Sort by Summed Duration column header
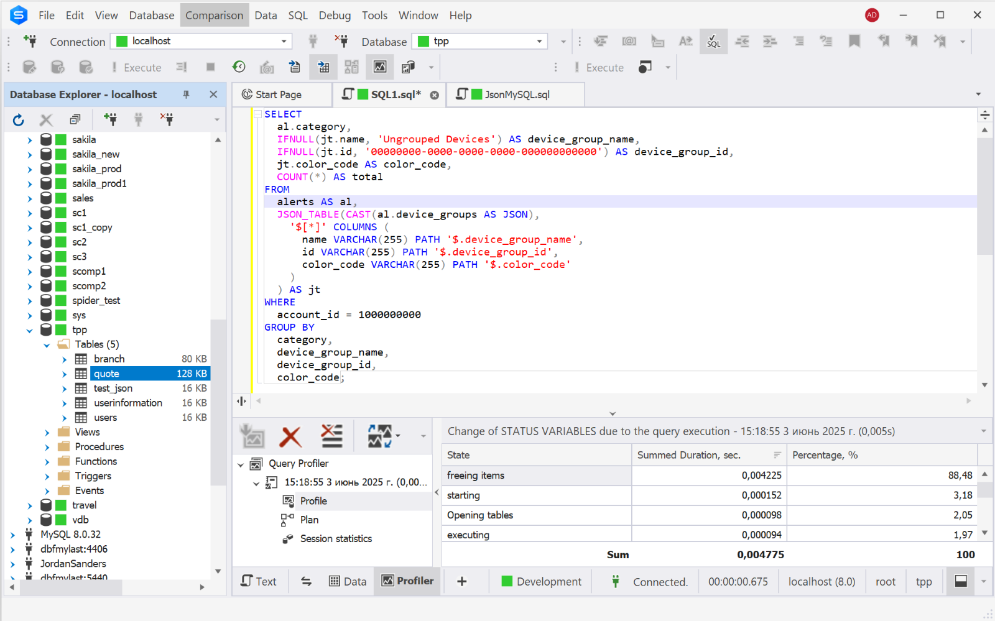Image resolution: width=995 pixels, height=621 pixels. point(709,455)
